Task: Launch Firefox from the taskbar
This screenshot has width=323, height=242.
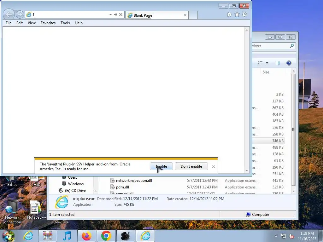Action: tap(87, 236)
